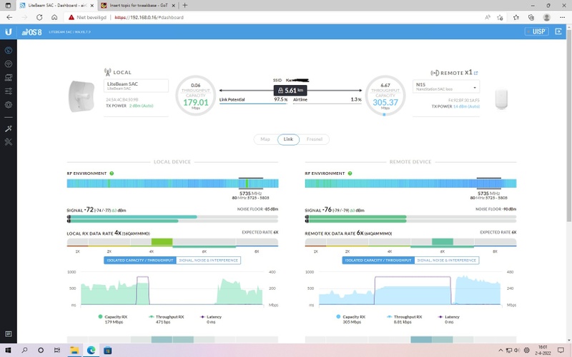The image size is (572, 357).
Task: Click local TX power 2 dBm (Auto) link
Action: click(141, 106)
